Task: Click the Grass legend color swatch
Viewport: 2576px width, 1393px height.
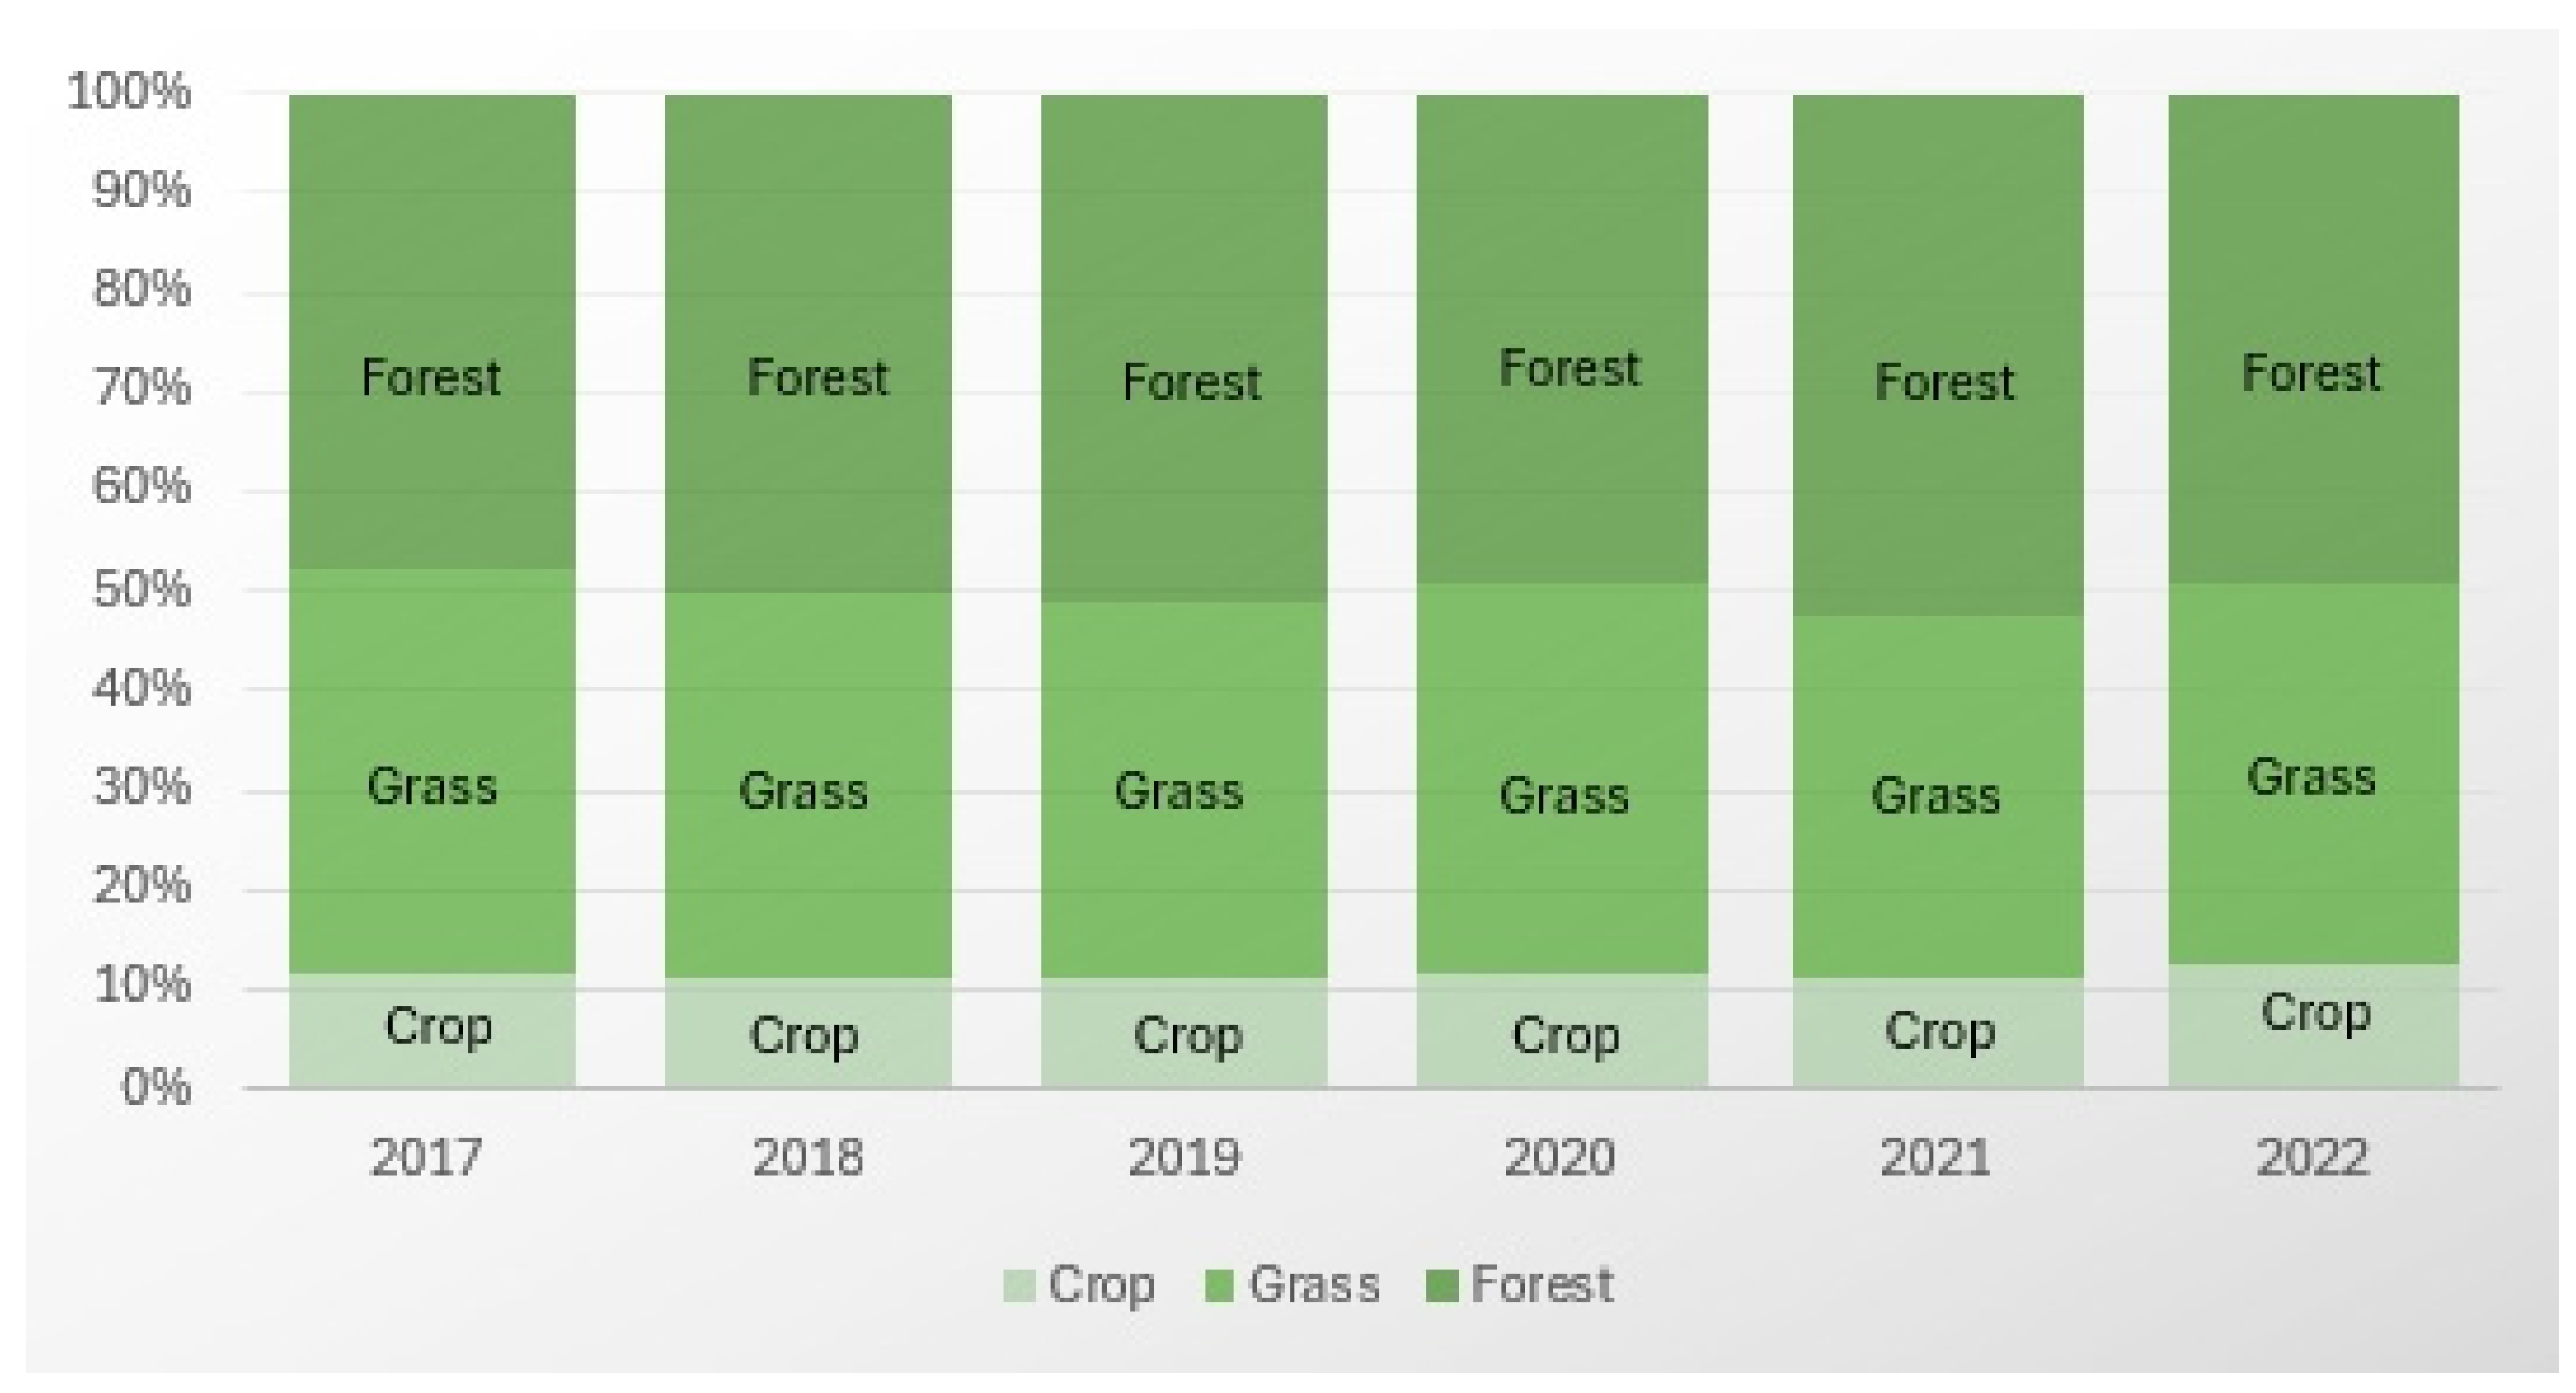Action: click(1219, 1285)
